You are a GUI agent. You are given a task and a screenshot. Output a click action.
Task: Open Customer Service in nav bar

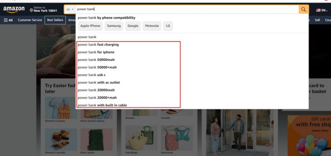pyautogui.click(x=30, y=20)
